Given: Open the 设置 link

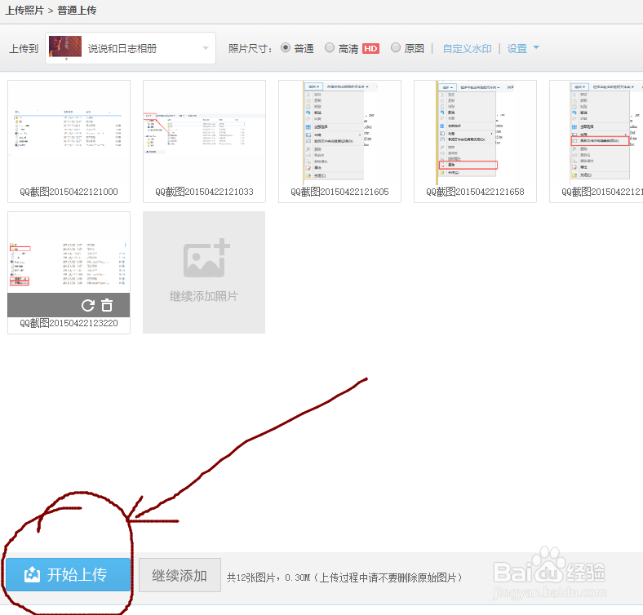Looking at the screenshot, I should click(x=517, y=48).
